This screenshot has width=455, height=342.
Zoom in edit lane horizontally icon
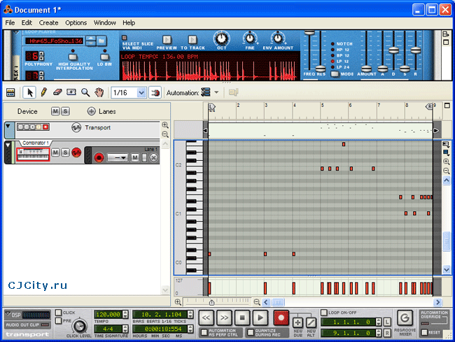click(178, 302)
